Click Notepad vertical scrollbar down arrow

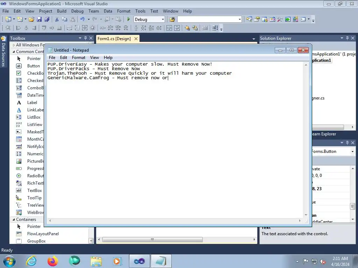306,215
